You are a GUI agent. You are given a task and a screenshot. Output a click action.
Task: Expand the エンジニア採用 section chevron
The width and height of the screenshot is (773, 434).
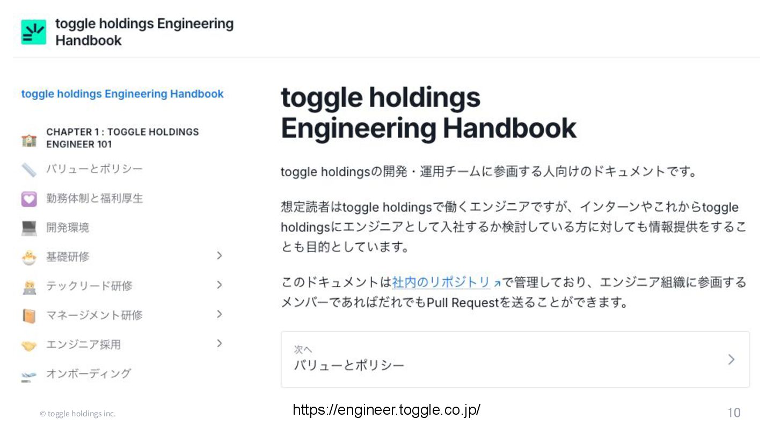(219, 343)
